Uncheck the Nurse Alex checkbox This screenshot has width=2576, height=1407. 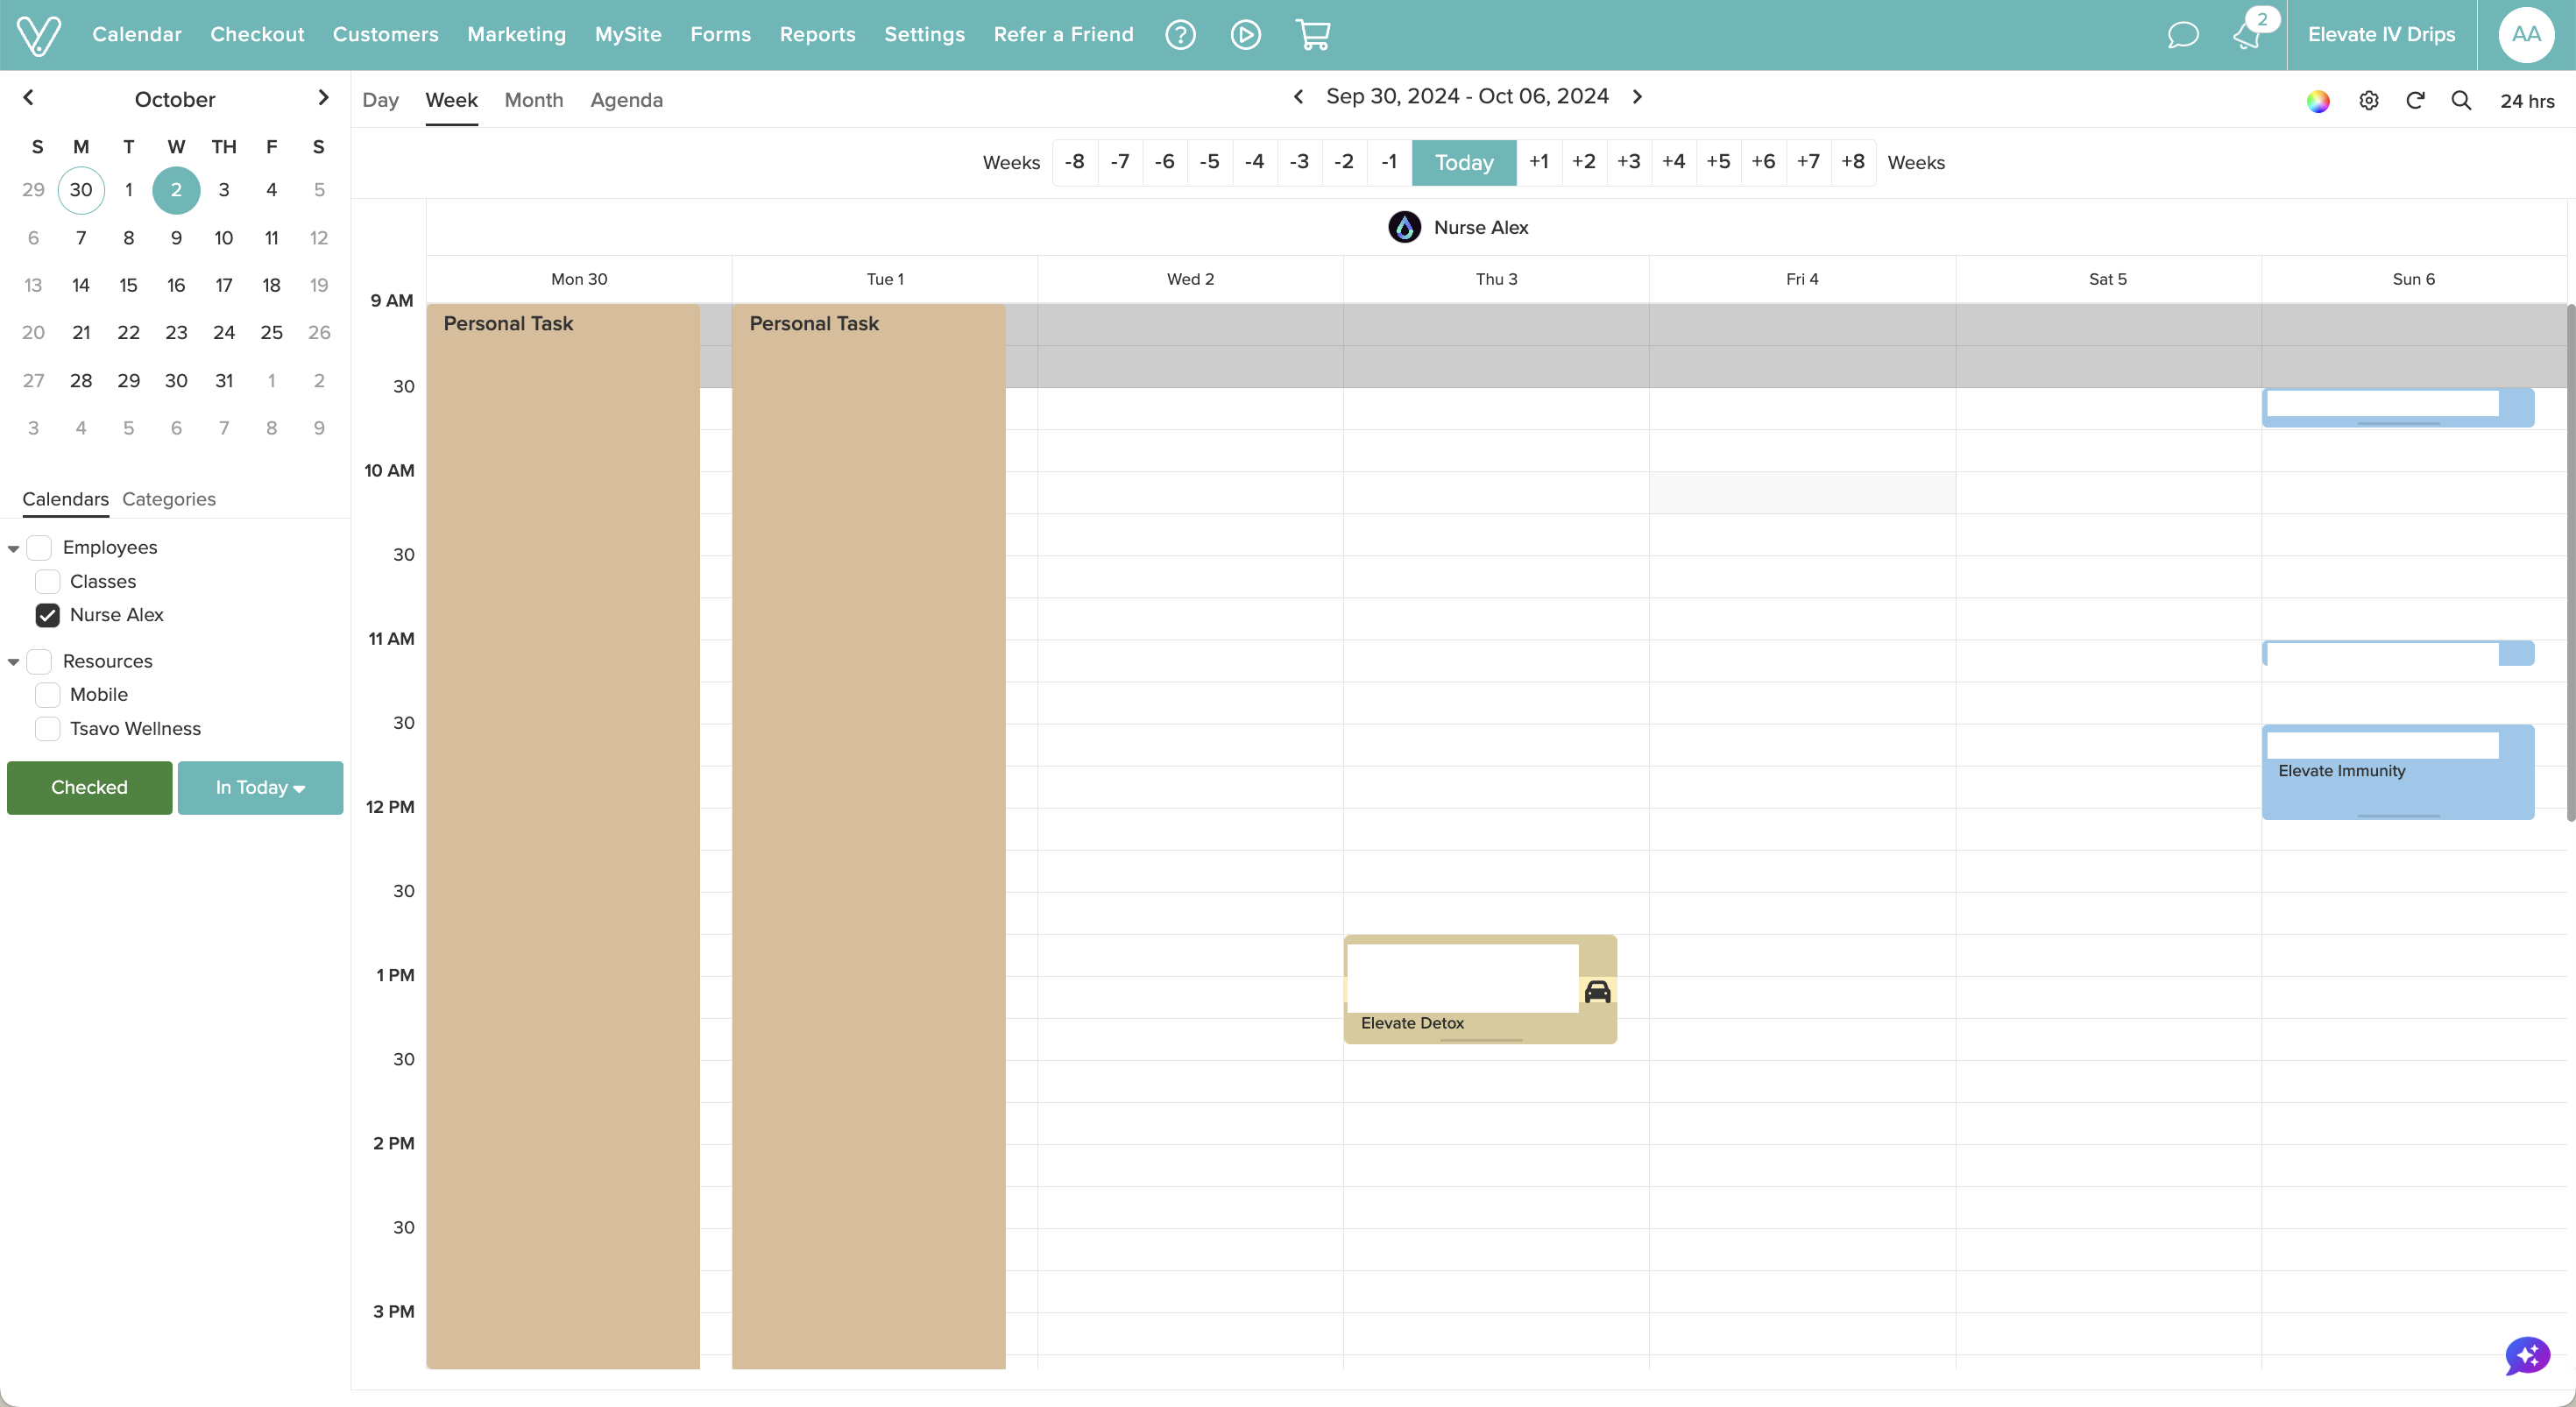click(47, 615)
